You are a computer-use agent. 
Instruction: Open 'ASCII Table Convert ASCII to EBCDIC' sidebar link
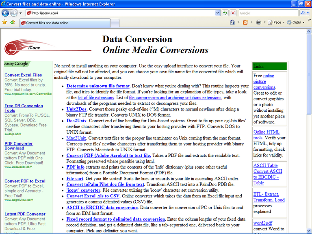[267, 174]
